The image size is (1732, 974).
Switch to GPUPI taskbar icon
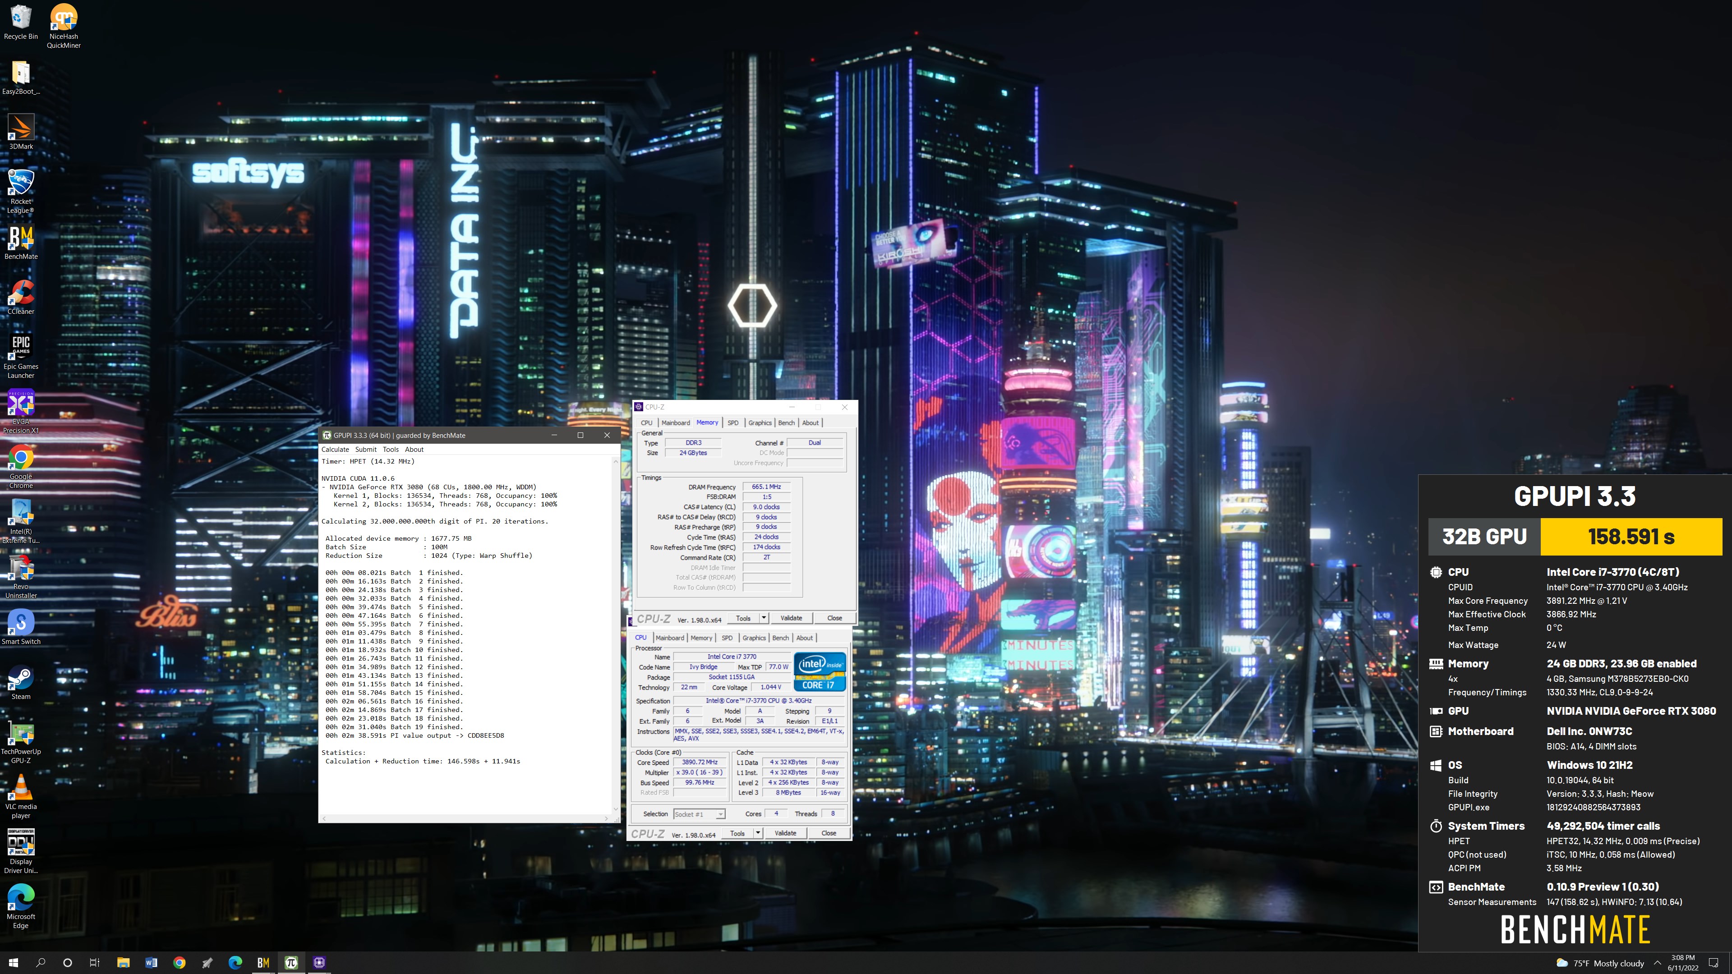[291, 963]
